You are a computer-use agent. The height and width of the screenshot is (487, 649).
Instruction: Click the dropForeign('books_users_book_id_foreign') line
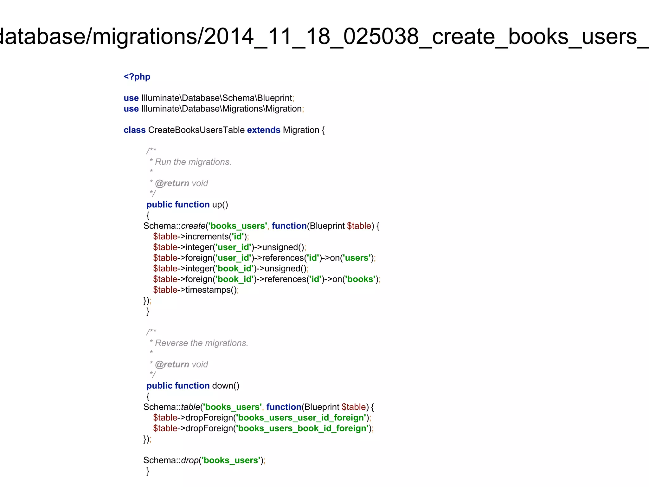pos(264,428)
